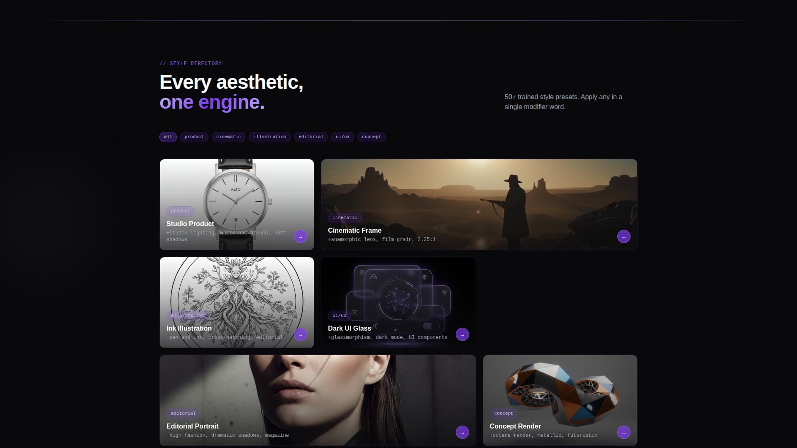Click the home icon on the right glass panel
Screen dimensions: 797x448
coord(444,292)
